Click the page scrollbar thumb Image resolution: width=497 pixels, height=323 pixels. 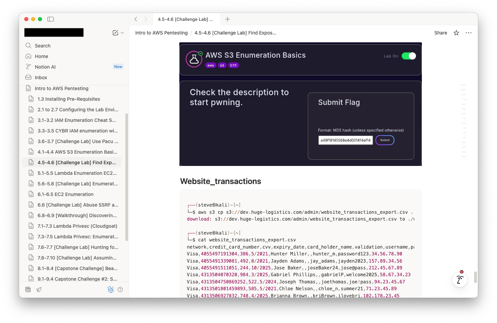(x=475, y=277)
